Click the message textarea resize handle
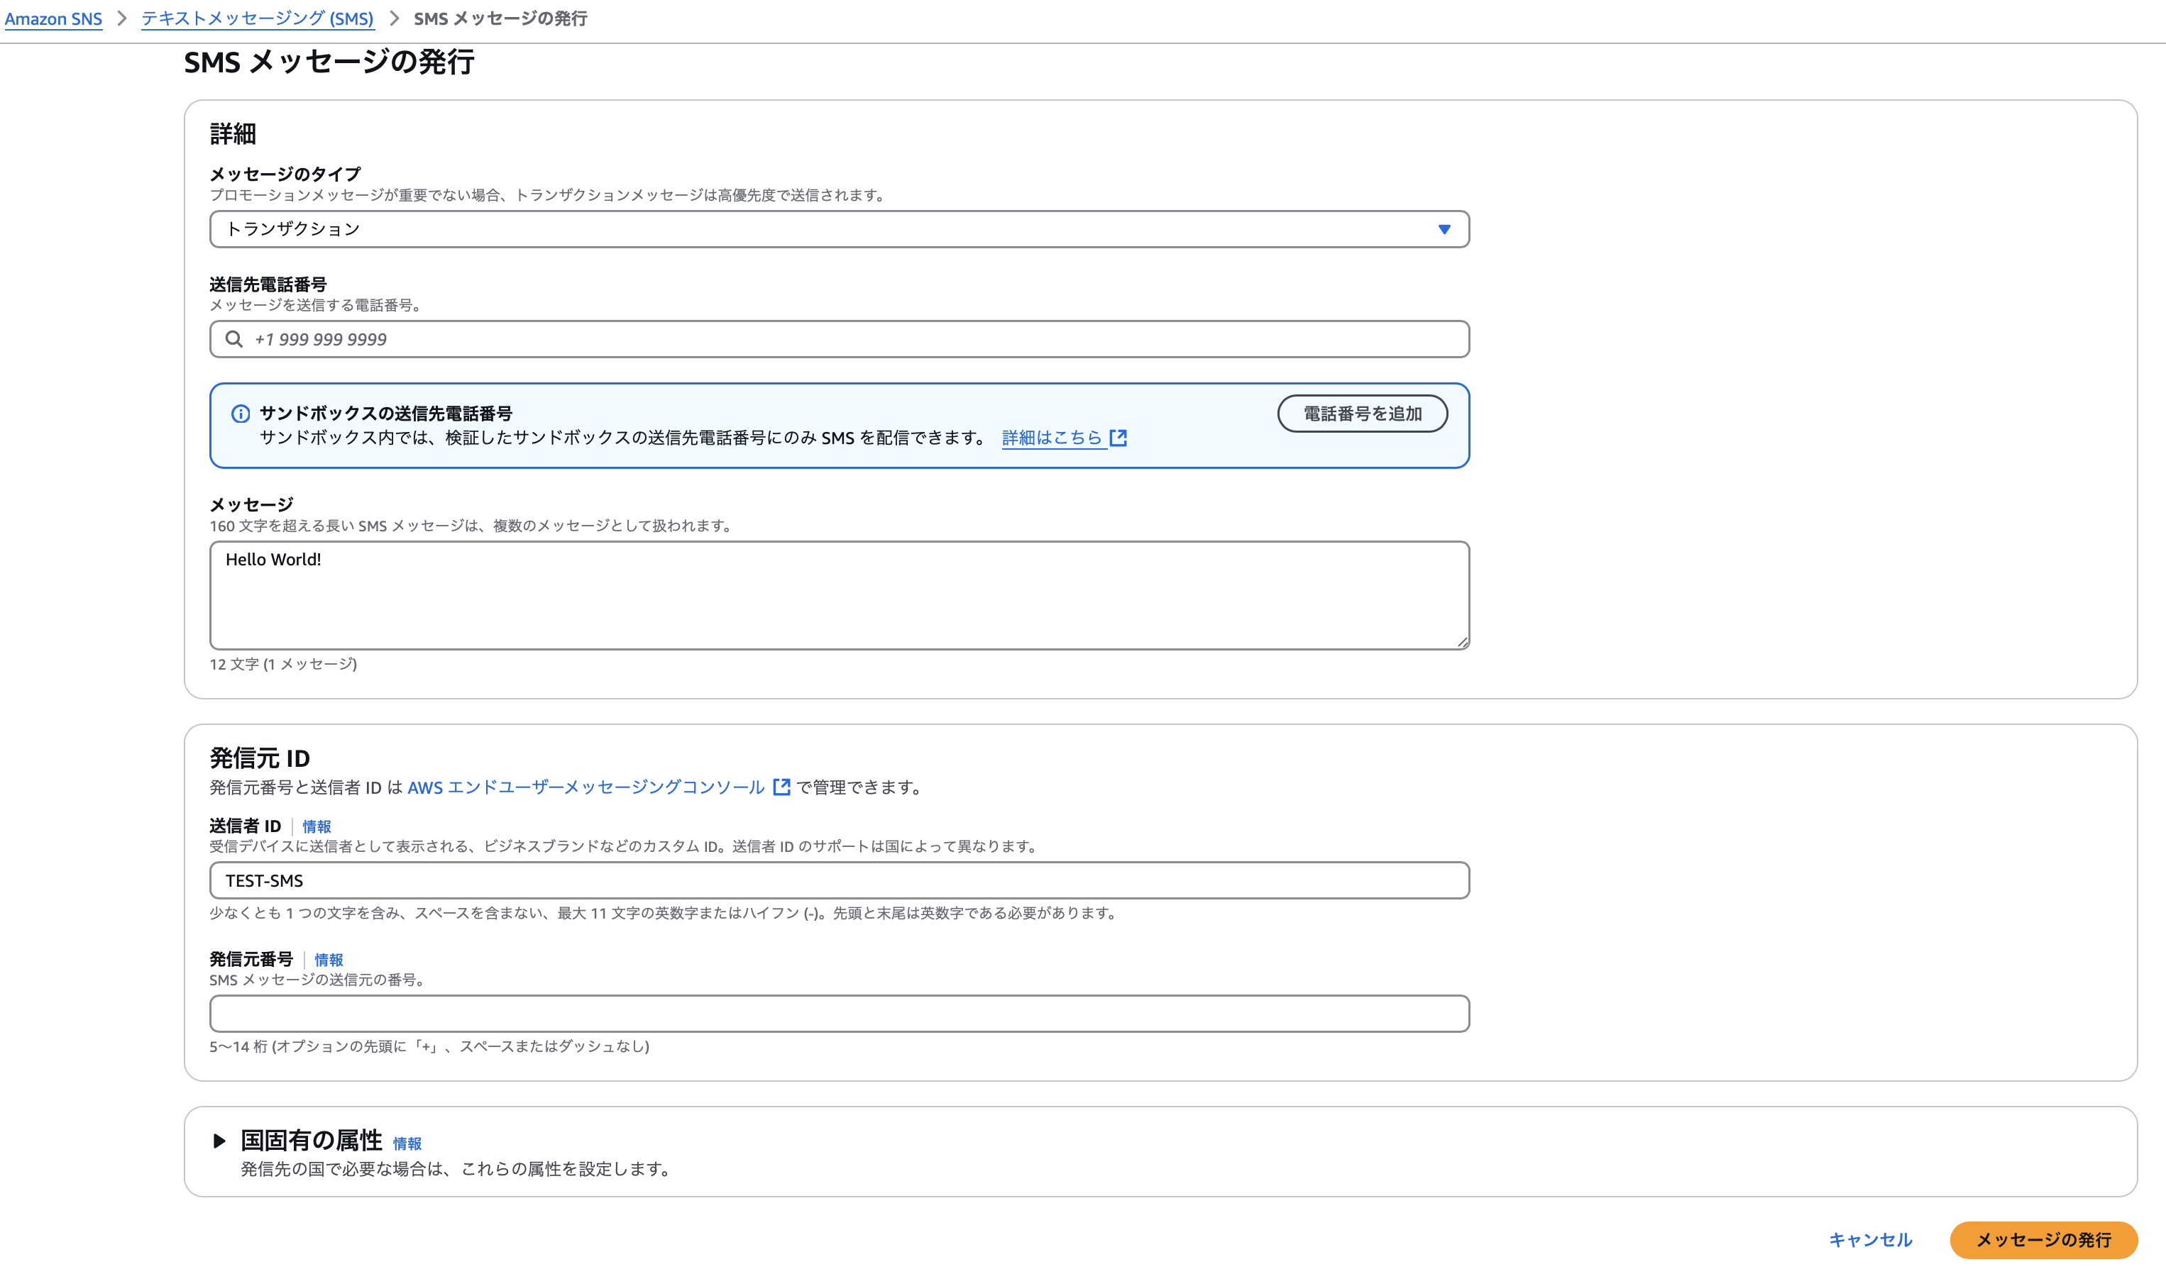Screen dimensions: 2166x1274 (1462, 642)
